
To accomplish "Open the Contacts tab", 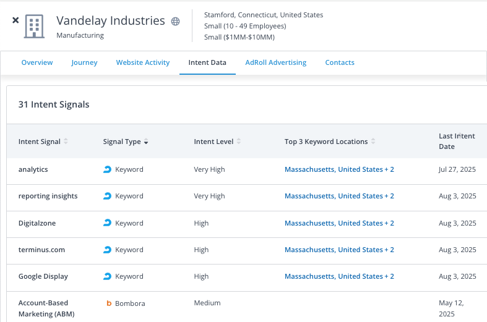I will [x=340, y=62].
